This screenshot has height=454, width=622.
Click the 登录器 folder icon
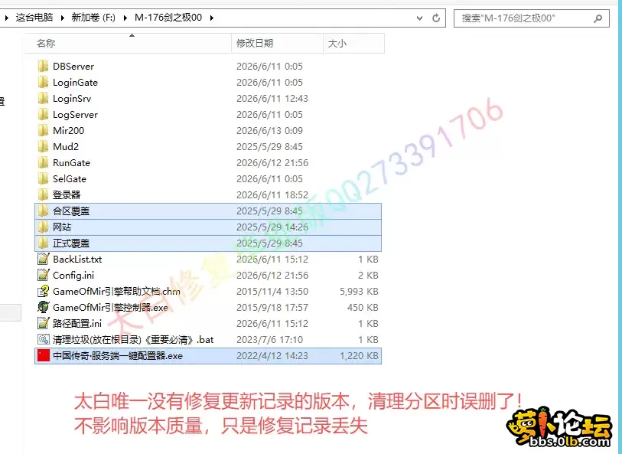(x=44, y=194)
